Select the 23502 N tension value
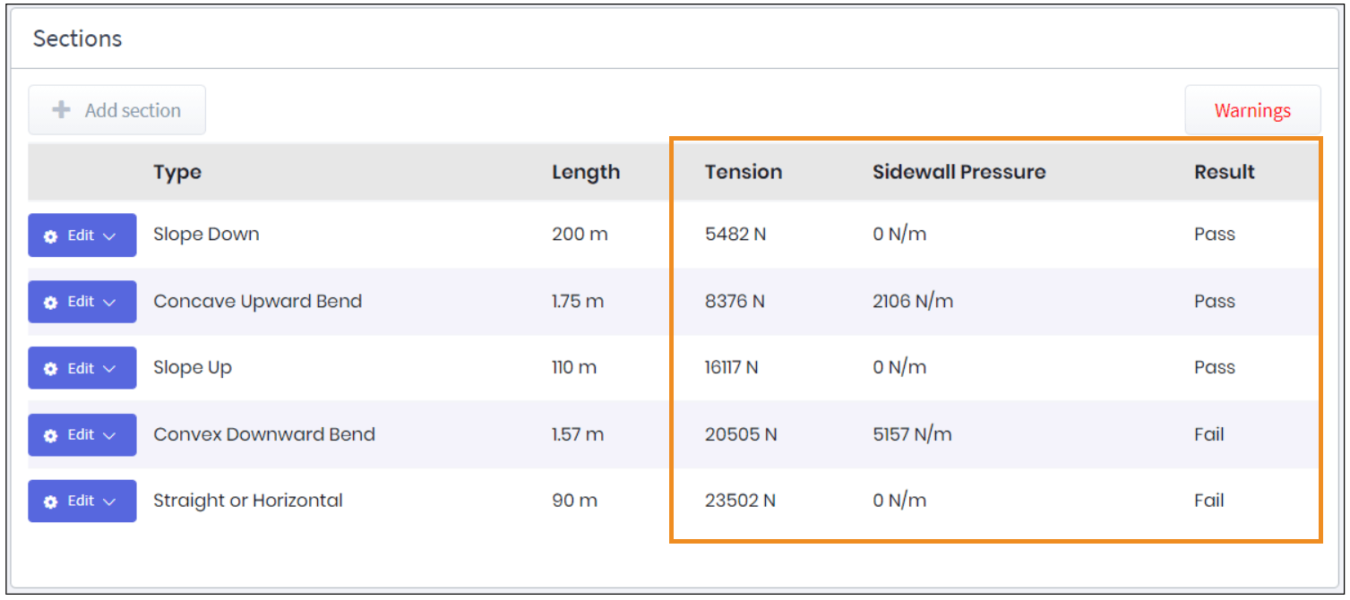This screenshot has width=1350, height=600. 740,501
